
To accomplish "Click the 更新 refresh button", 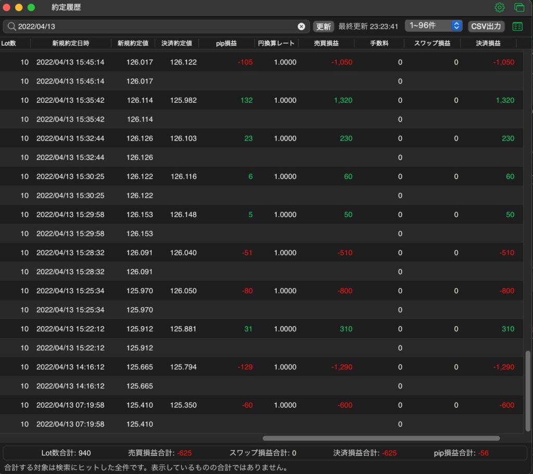I will 323,27.
